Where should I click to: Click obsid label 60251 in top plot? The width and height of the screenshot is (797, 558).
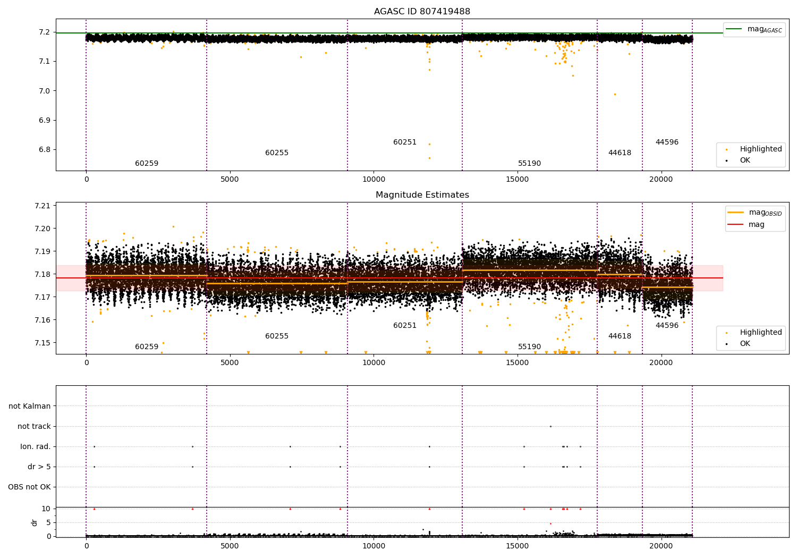405,142
